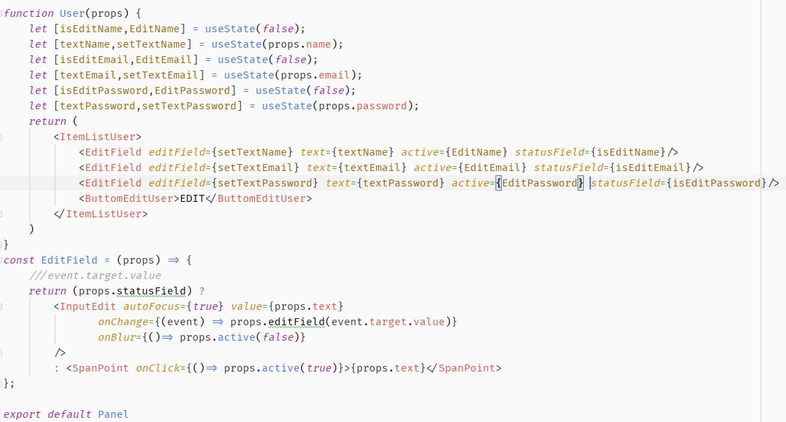
Task: Click the closing ItemListUser fold marker
Action: coord(1,214)
